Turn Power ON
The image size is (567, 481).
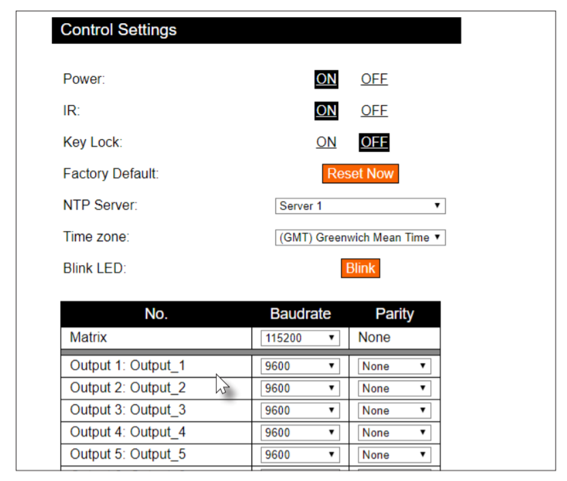326,79
